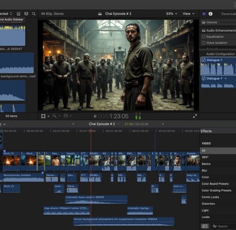236x230 pixels.
Task: Uncheck the Dialogue-1 checkbox beside the chevron
Action: [x=203, y=79]
